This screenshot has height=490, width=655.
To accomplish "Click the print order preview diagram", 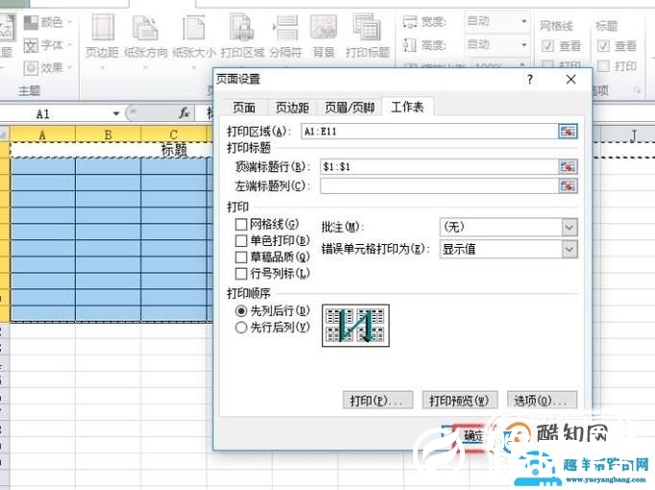I will coord(355,326).
